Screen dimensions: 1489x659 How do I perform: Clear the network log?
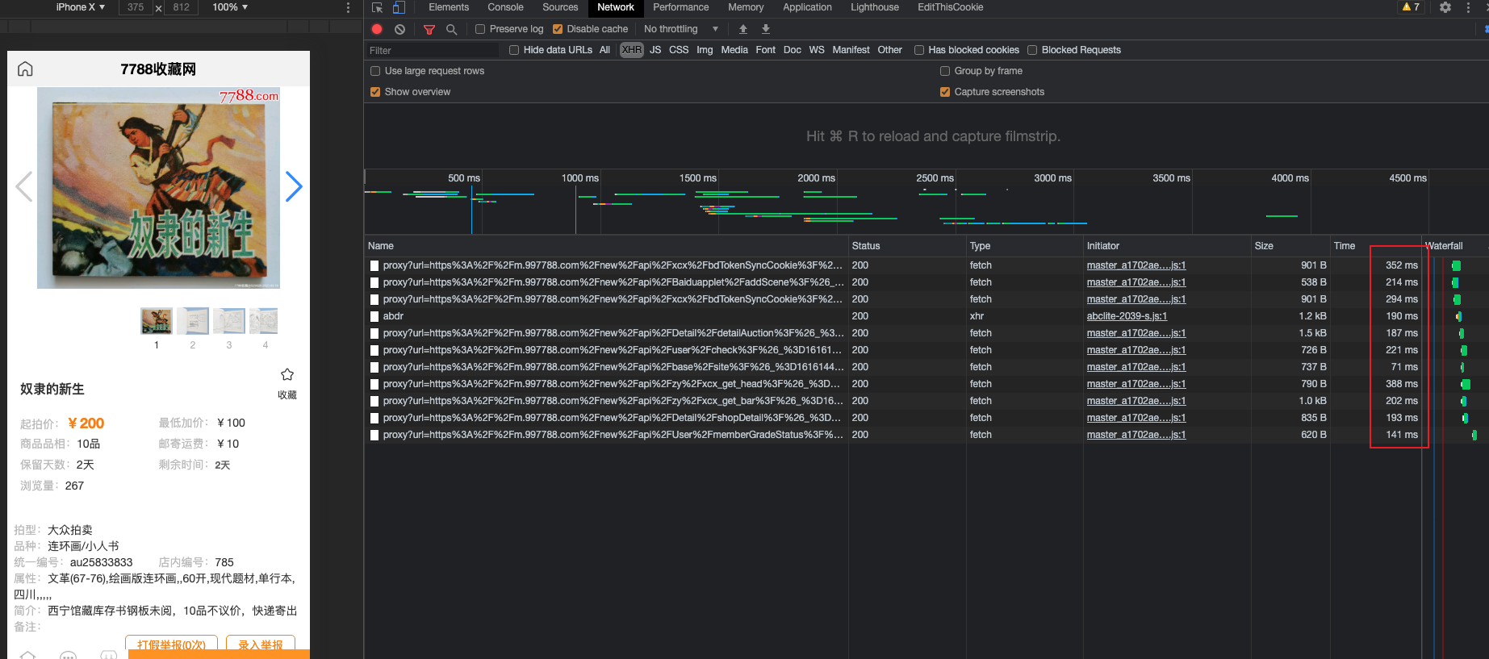pos(399,29)
